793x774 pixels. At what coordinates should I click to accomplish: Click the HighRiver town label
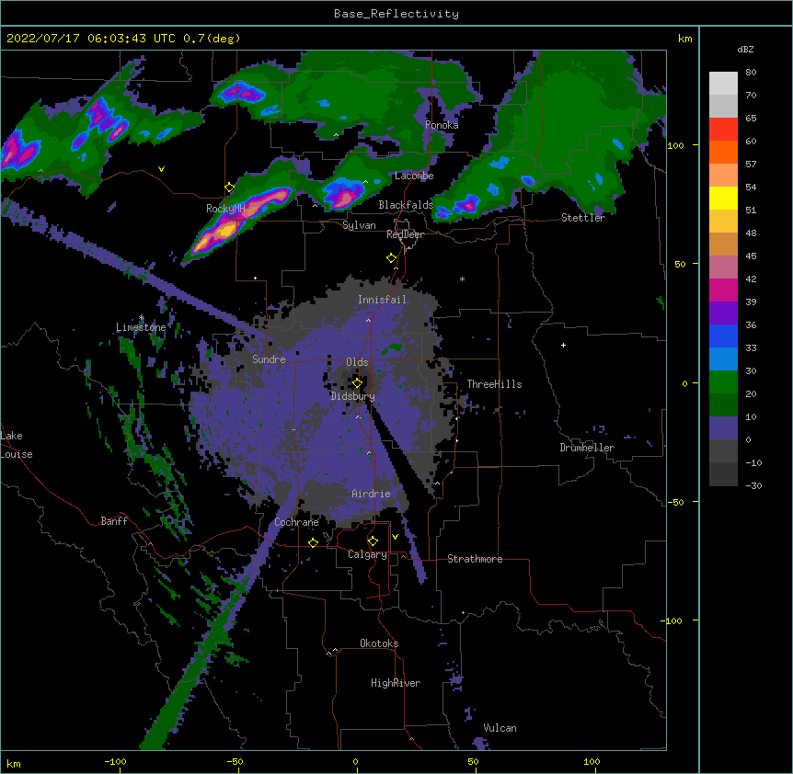click(x=396, y=683)
